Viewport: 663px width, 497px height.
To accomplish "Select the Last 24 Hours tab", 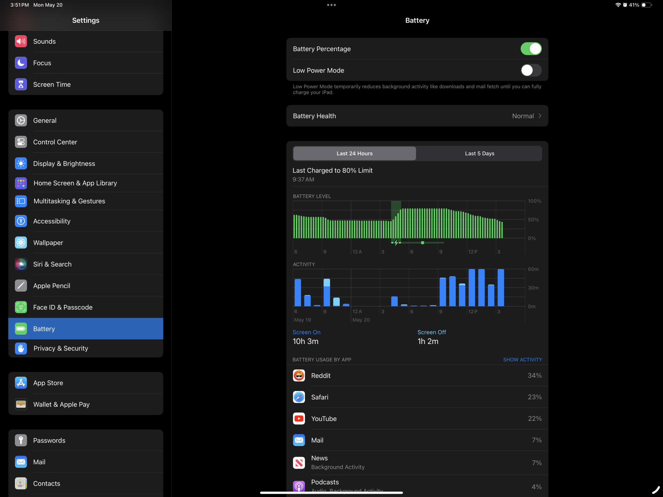I will click(354, 153).
